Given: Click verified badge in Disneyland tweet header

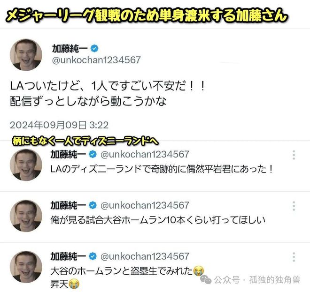Looking at the screenshot, I should pos(93,154).
